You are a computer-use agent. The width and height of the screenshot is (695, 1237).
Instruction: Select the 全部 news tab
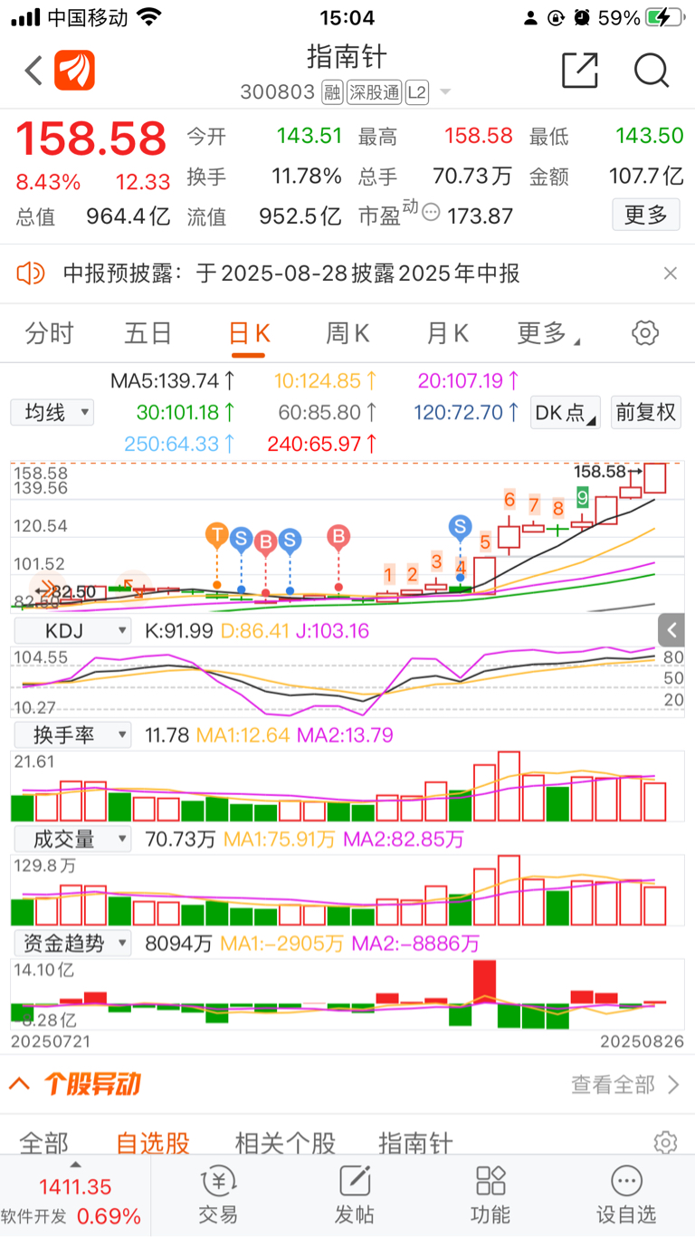click(43, 1143)
